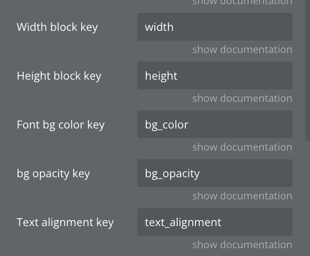Click the cut-off documentation link above Width block key
The width and height of the screenshot is (310, 256).
click(x=242, y=2)
